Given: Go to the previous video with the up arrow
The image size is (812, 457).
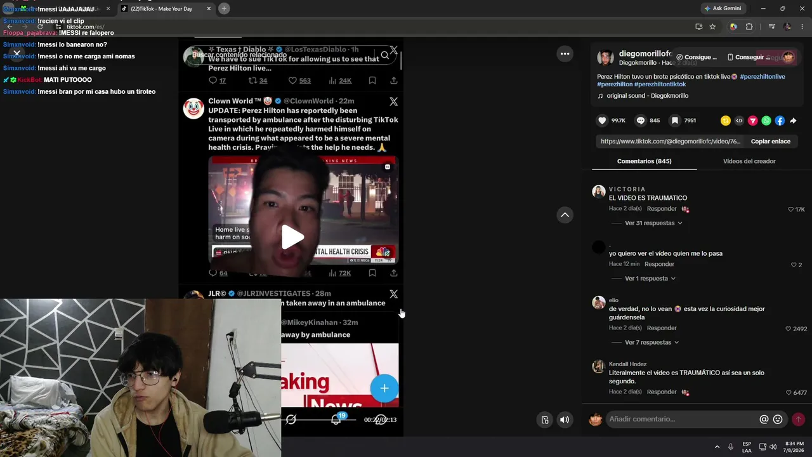Looking at the screenshot, I should point(565,215).
